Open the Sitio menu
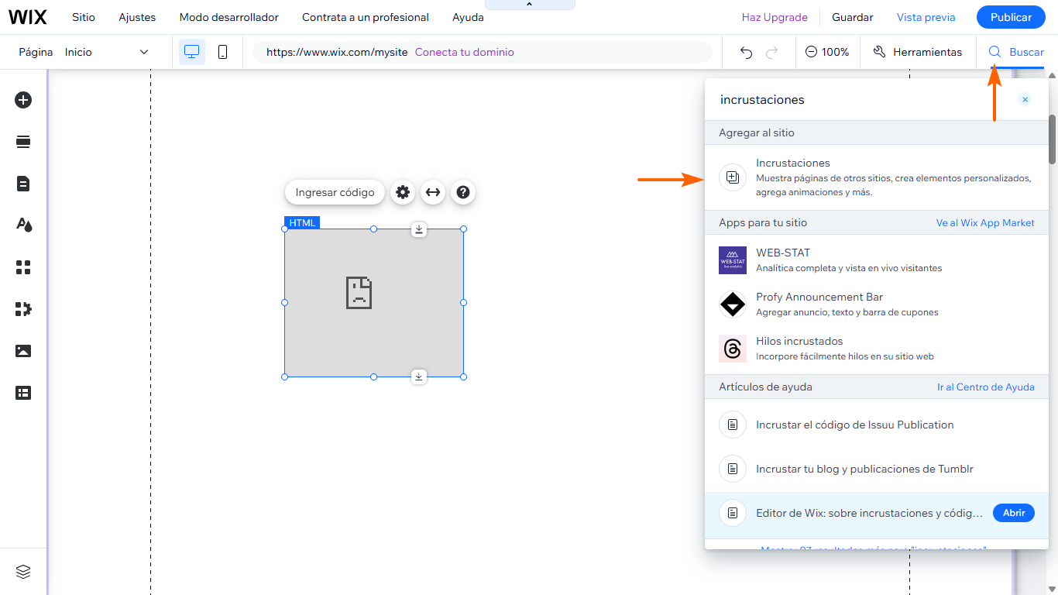The height and width of the screenshot is (595, 1058). coord(84,17)
